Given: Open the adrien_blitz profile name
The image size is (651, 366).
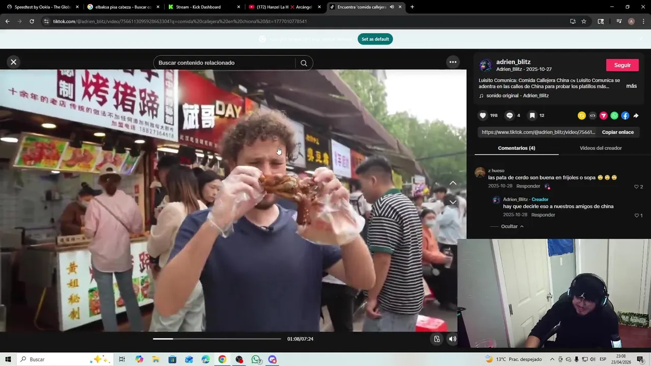Looking at the screenshot, I should (513, 62).
